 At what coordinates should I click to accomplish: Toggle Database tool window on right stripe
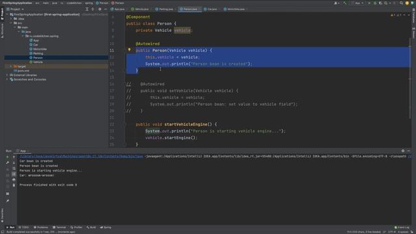[413, 16]
